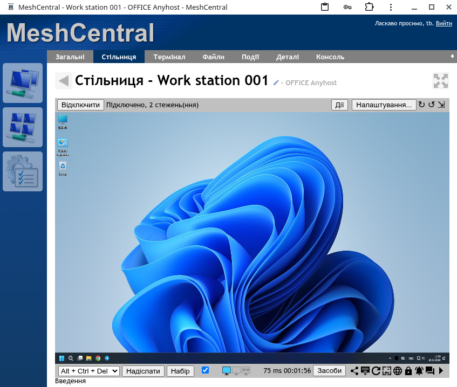Edit device name with pencil icon

coord(276,82)
